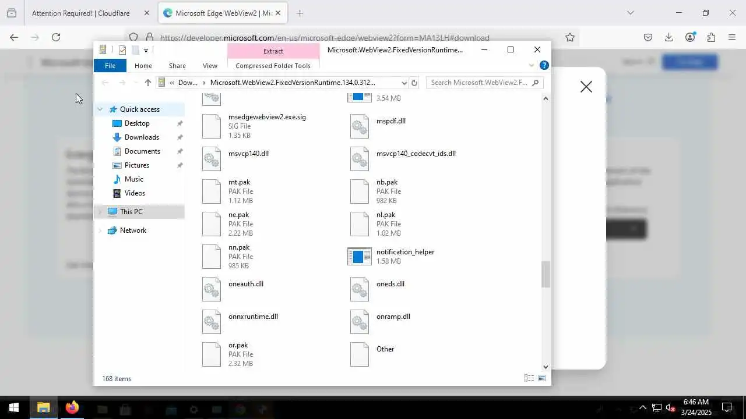Switch to the Share ribbon tab
The width and height of the screenshot is (746, 419).
[x=177, y=66]
